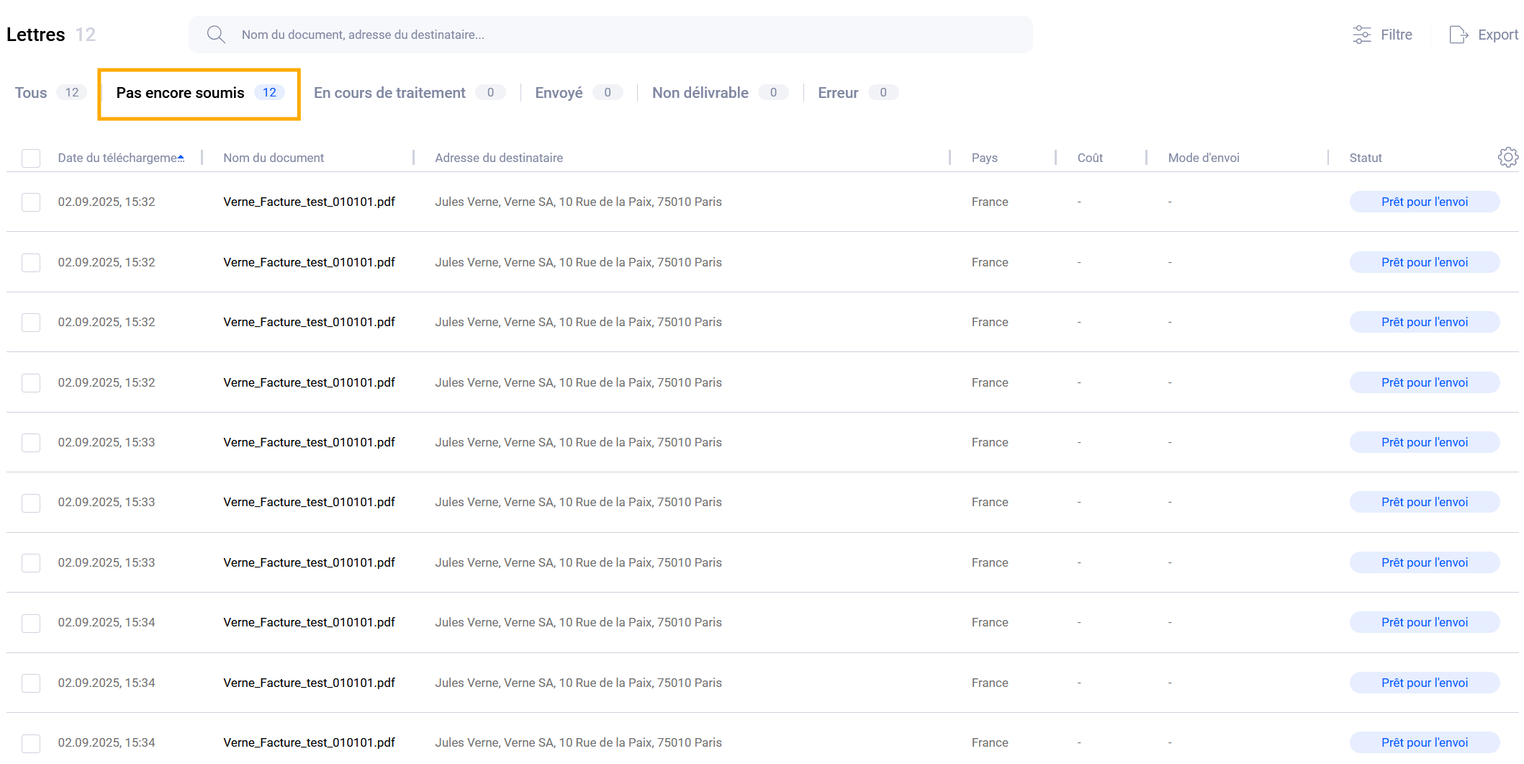Sort by the Pays column header
Viewport: 1524px width, 764px height.
(984, 158)
